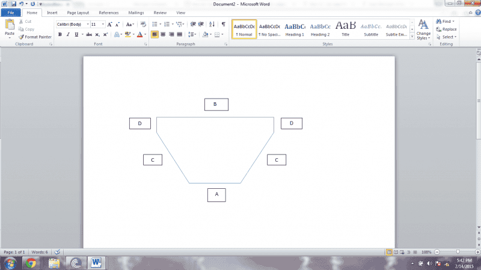Click the Cut scissors command
Image resolution: width=481 pixels, height=270 pixels.
coord(25,22)
